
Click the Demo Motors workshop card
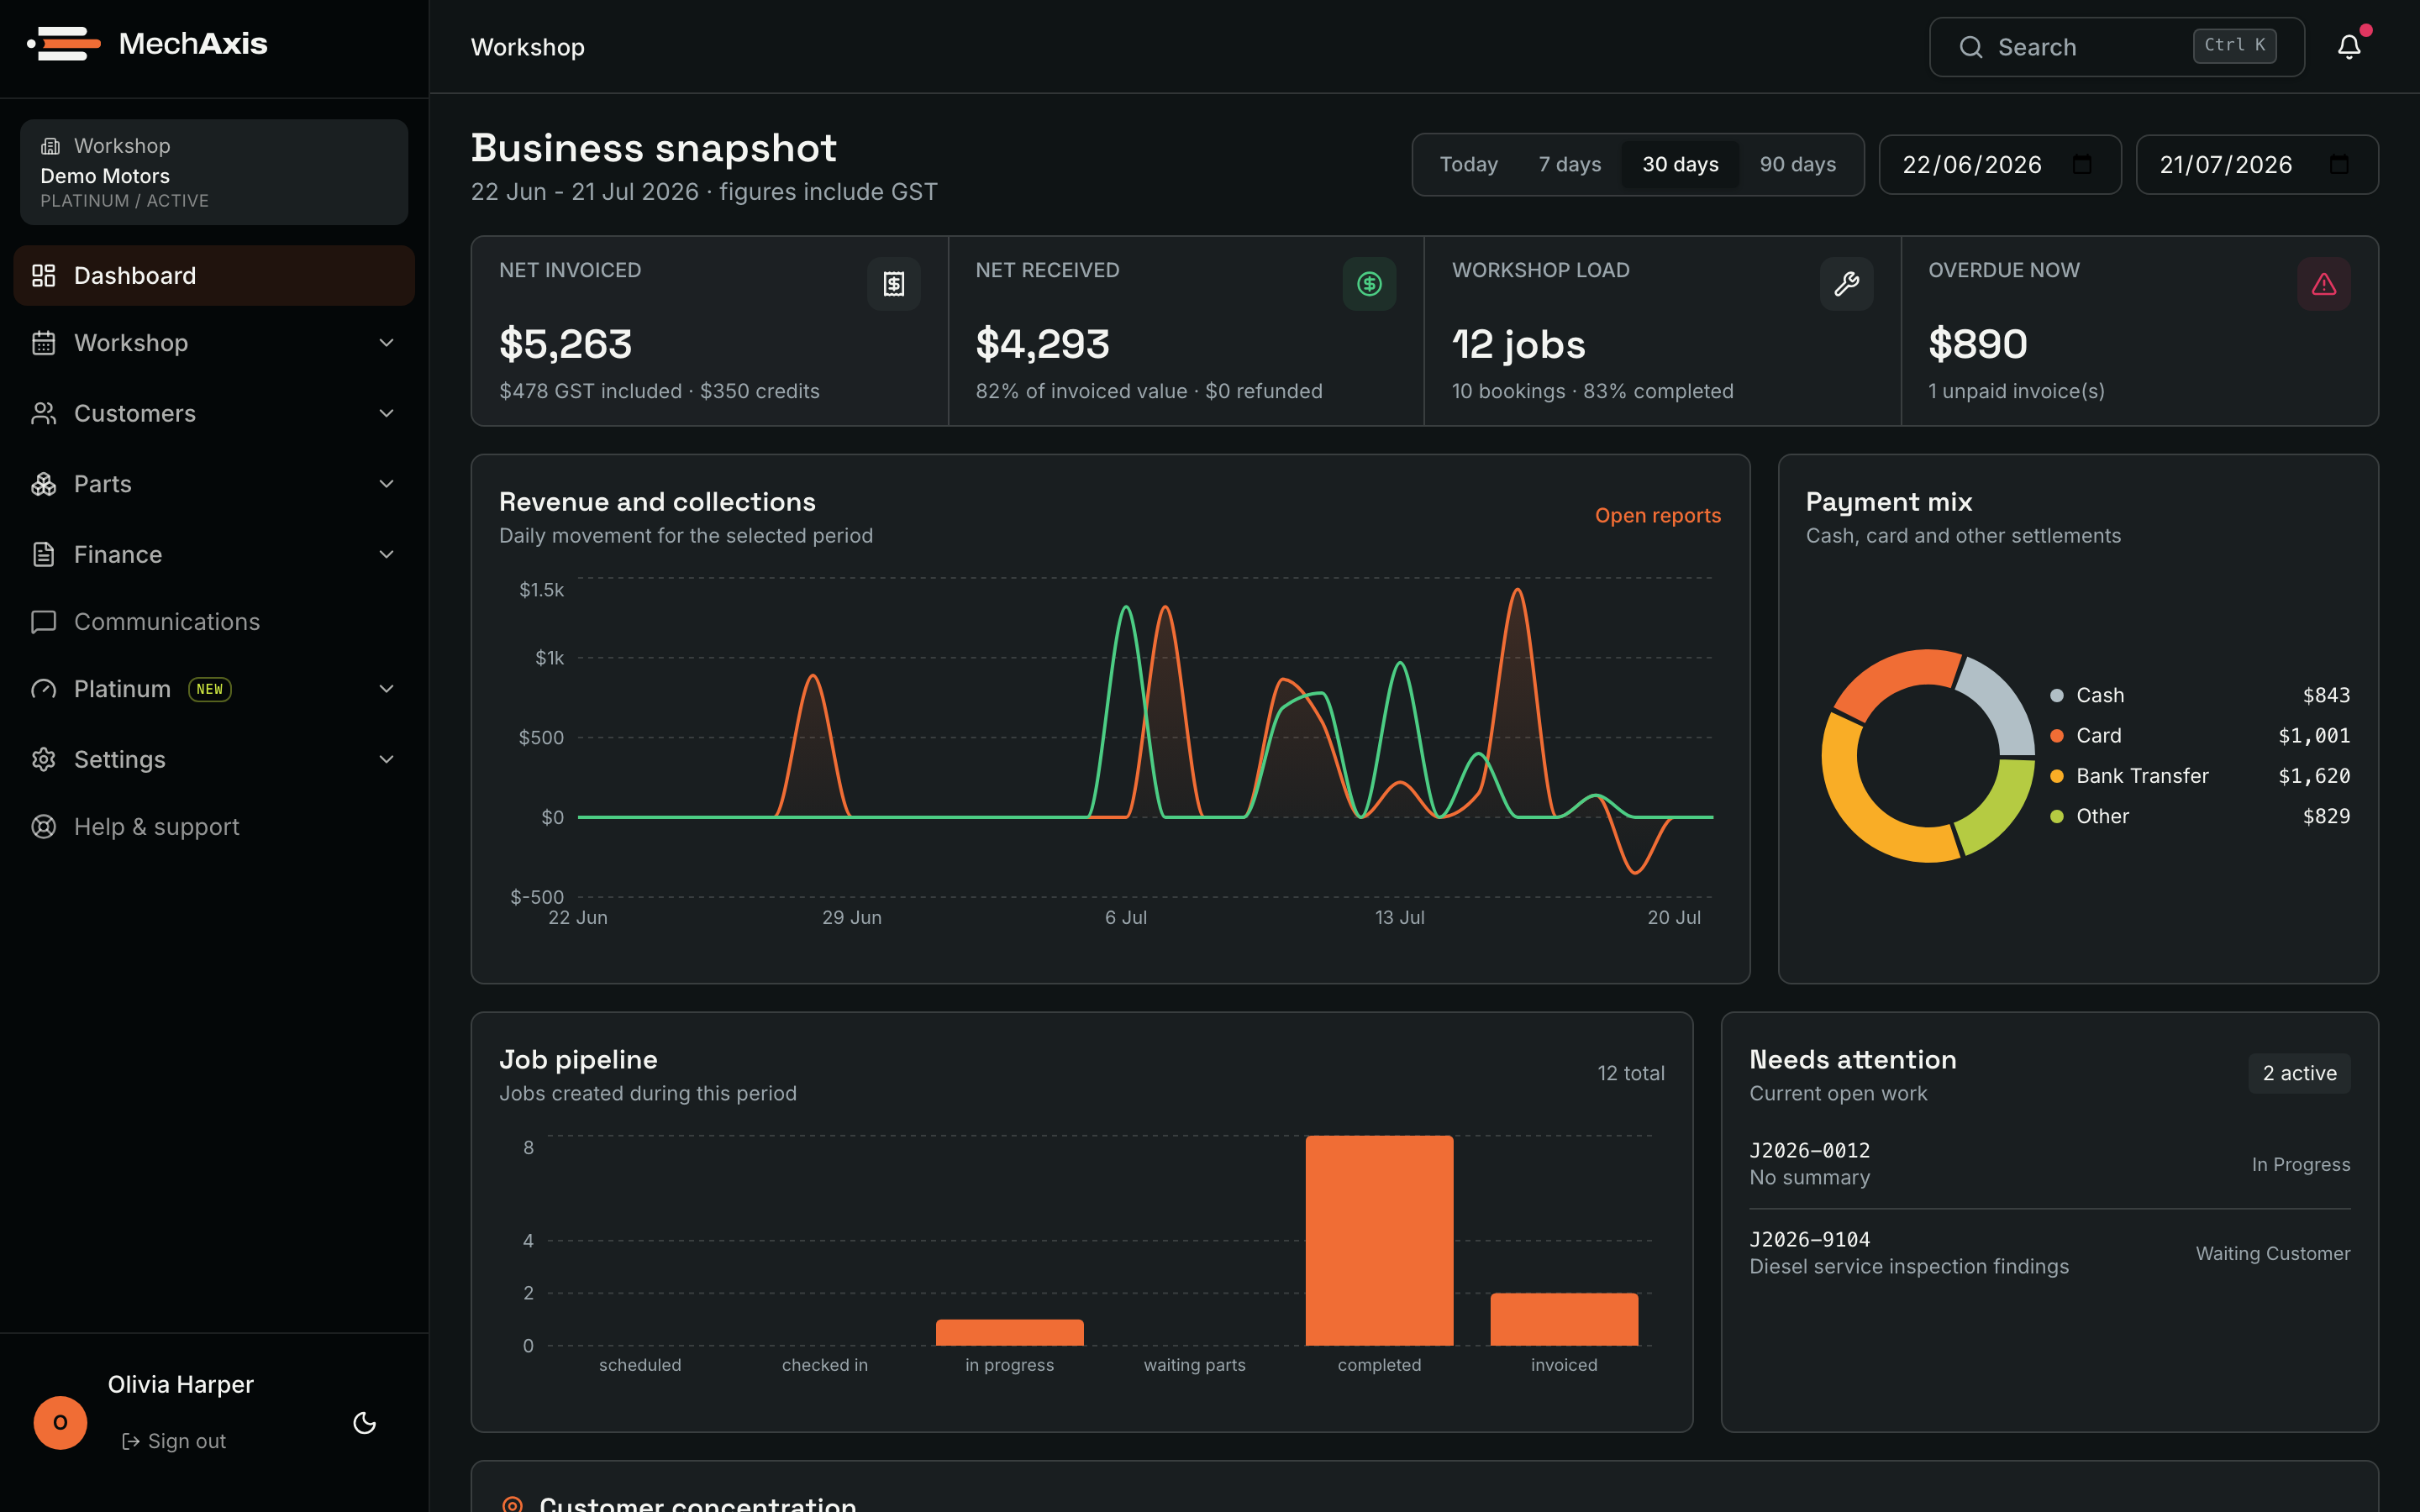coord(214,172)
